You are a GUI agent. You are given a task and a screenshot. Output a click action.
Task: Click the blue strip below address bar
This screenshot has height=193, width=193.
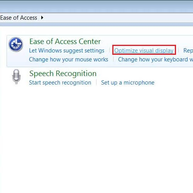(96, 24)
